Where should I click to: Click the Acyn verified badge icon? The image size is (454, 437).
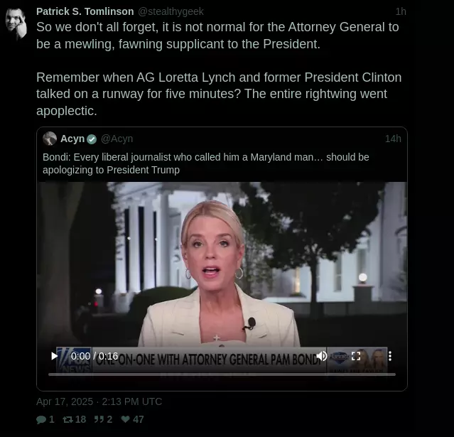[x=92, y=139]
